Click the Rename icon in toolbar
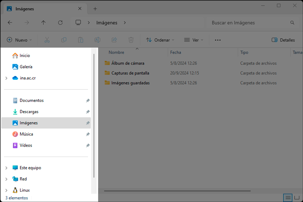Image resolution: width=303 pixels, height=202 pixels. click(97, 40)
